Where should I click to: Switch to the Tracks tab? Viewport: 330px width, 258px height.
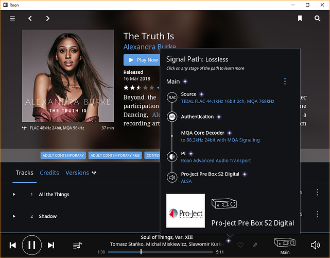24,173
